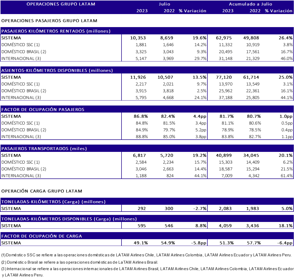Screen dimensions: 294x279
Task: Click the 4,059 value
Action: point(225,226)
